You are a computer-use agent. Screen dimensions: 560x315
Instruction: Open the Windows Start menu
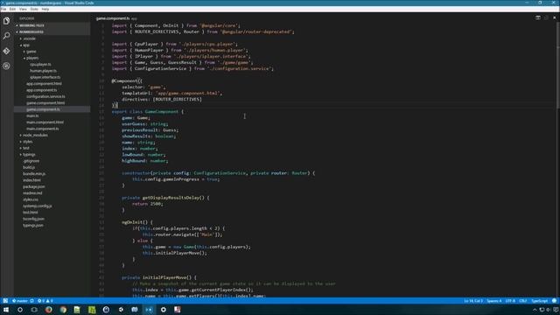click(x=6, y=310)
